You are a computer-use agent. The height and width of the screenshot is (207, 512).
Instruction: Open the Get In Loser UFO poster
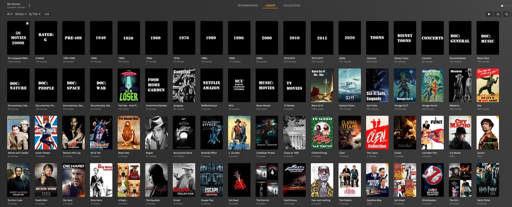(x=129, y=85)
